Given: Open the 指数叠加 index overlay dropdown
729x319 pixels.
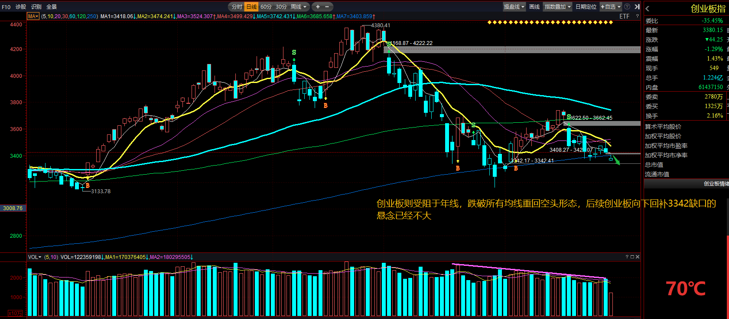Looking at the screenshot, I should 557,7.
